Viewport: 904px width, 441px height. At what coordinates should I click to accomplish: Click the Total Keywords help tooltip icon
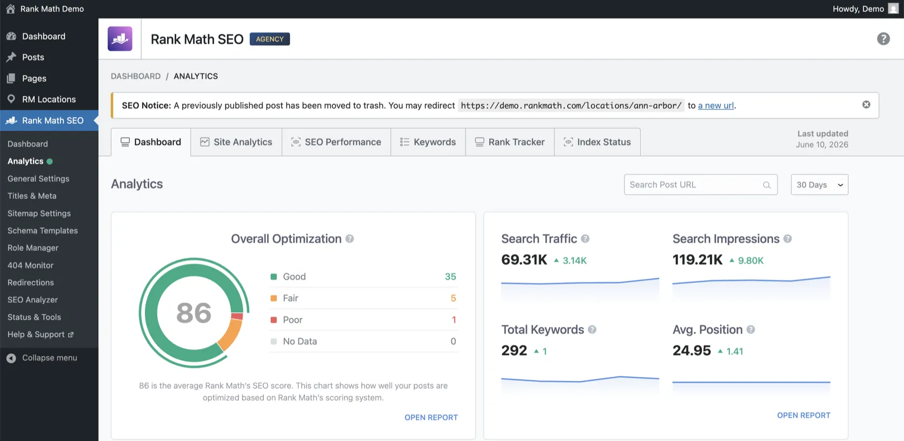592,330
